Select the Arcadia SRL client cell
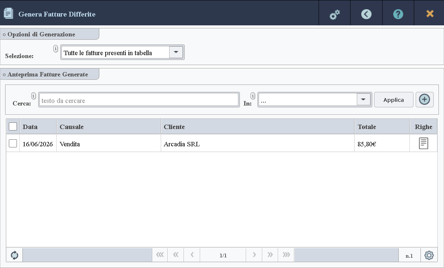 [258, 144]
